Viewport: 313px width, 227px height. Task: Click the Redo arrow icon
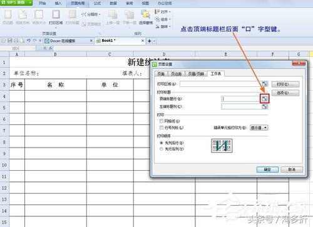coord(34,41)
